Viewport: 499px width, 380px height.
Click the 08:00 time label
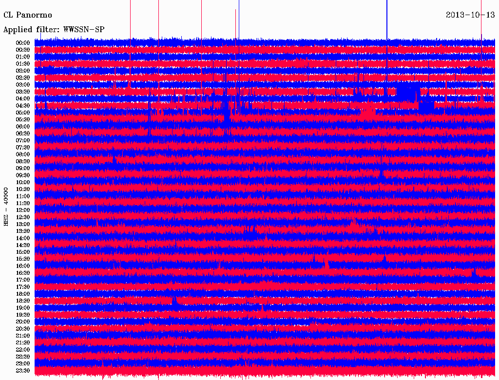pyautogui.click(x=22, y=154)
